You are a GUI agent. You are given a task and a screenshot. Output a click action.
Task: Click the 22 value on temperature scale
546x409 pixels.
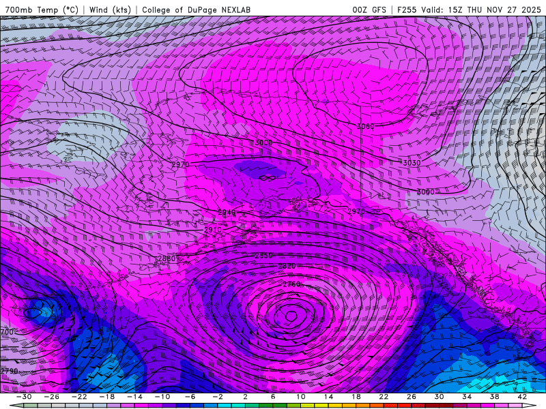pyautogui.click(x=384, y=397)
